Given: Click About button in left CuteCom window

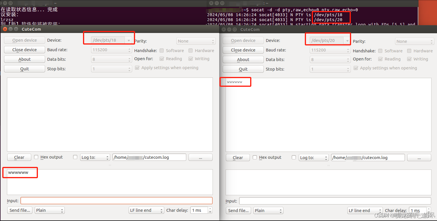Looking at the screenshot, I should point(25,59).
